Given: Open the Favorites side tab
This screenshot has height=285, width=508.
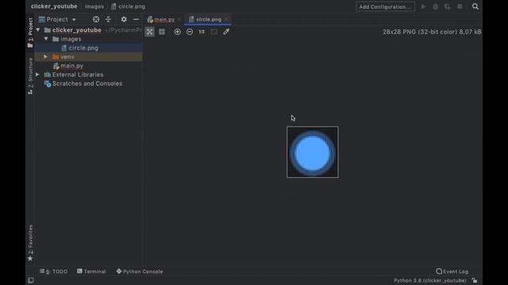Looking at the screenshot, I should (x=30, y=243).
